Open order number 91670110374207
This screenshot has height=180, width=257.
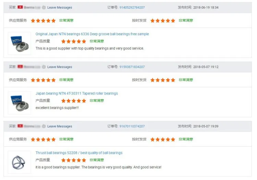click(132, 126)
